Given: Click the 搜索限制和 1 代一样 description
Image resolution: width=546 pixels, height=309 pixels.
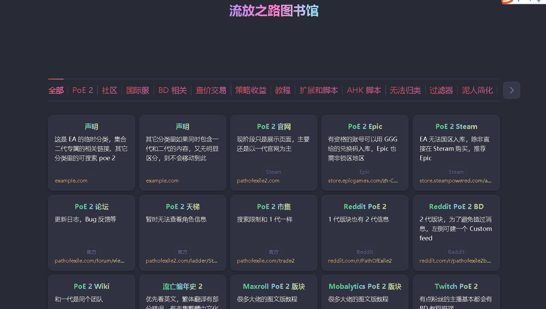Looking at the screenshot, I should (265, 219).
